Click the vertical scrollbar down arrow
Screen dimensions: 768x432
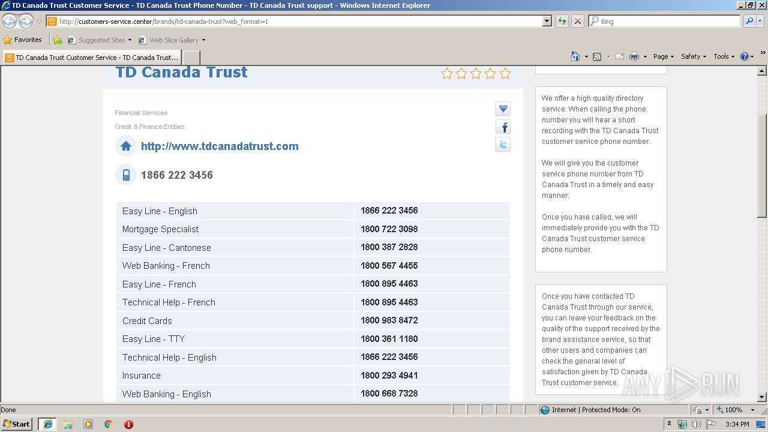762,397
